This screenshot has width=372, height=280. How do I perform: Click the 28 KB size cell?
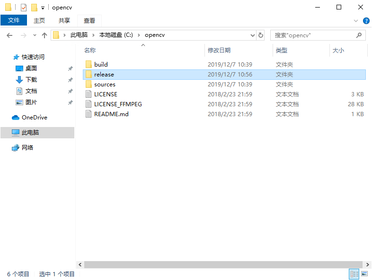(x=355, y=104)
